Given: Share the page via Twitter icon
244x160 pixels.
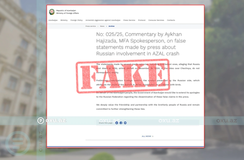Looking at the screenshot, I should [117, 123].
